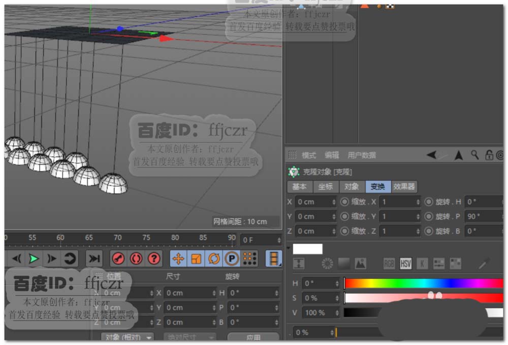Viewport: 508px width, 345px height.
Task: Adjust the transform X 0 cm stepper arrows
Action: (334, 202)
